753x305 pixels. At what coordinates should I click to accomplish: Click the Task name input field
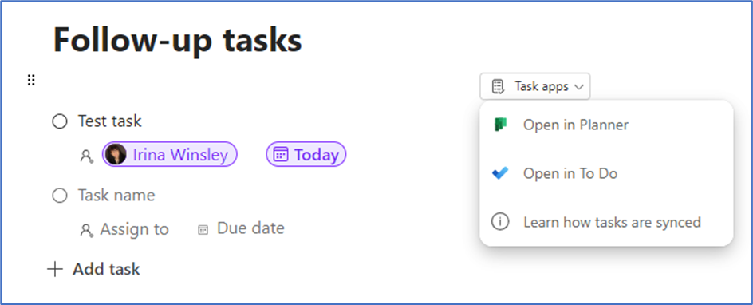pyautogui.click(x=116, y=196)
